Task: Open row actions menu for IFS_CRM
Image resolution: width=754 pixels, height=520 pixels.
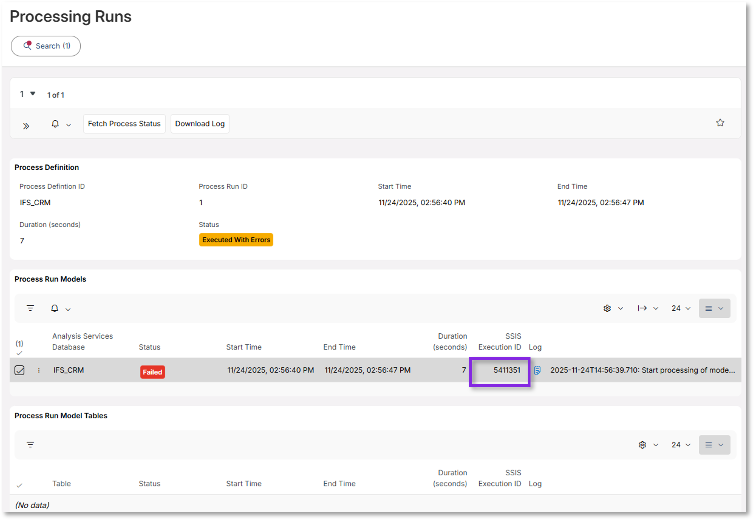Action: tap(39, 370)
